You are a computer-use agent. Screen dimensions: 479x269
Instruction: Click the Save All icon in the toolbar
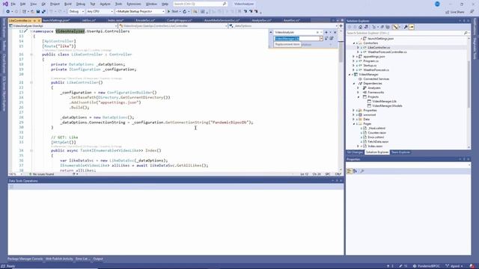point(43,11)
